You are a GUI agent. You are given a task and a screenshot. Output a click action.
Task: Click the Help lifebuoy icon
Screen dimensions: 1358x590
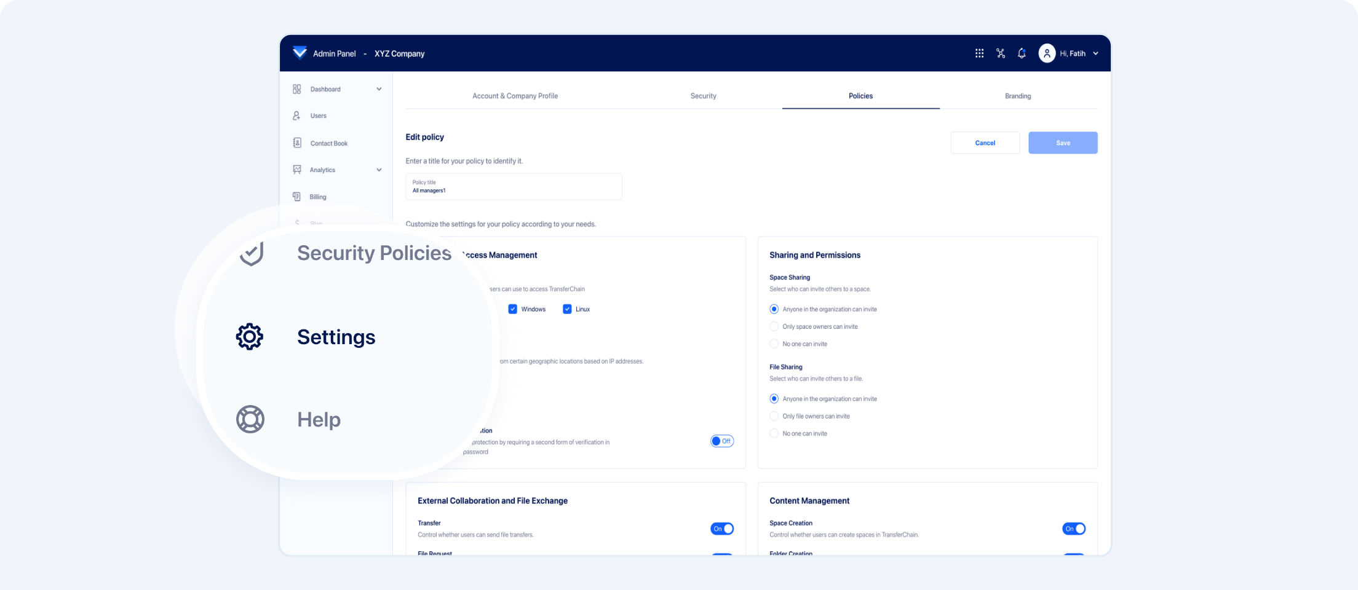(250, 420)
